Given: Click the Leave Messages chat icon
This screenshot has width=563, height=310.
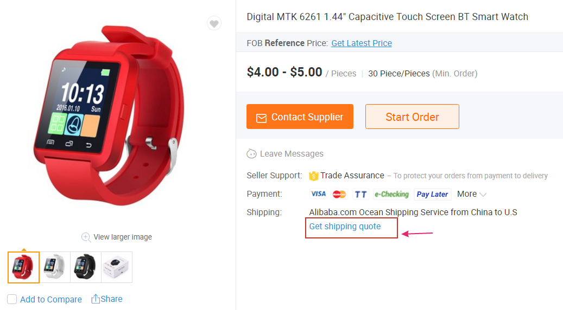Looking at the screenshot, I should [251, 154].
